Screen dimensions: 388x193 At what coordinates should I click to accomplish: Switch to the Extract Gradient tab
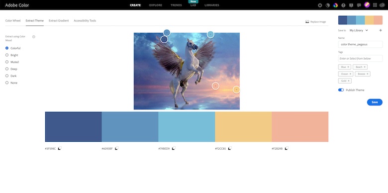click(x=59, y=21)
